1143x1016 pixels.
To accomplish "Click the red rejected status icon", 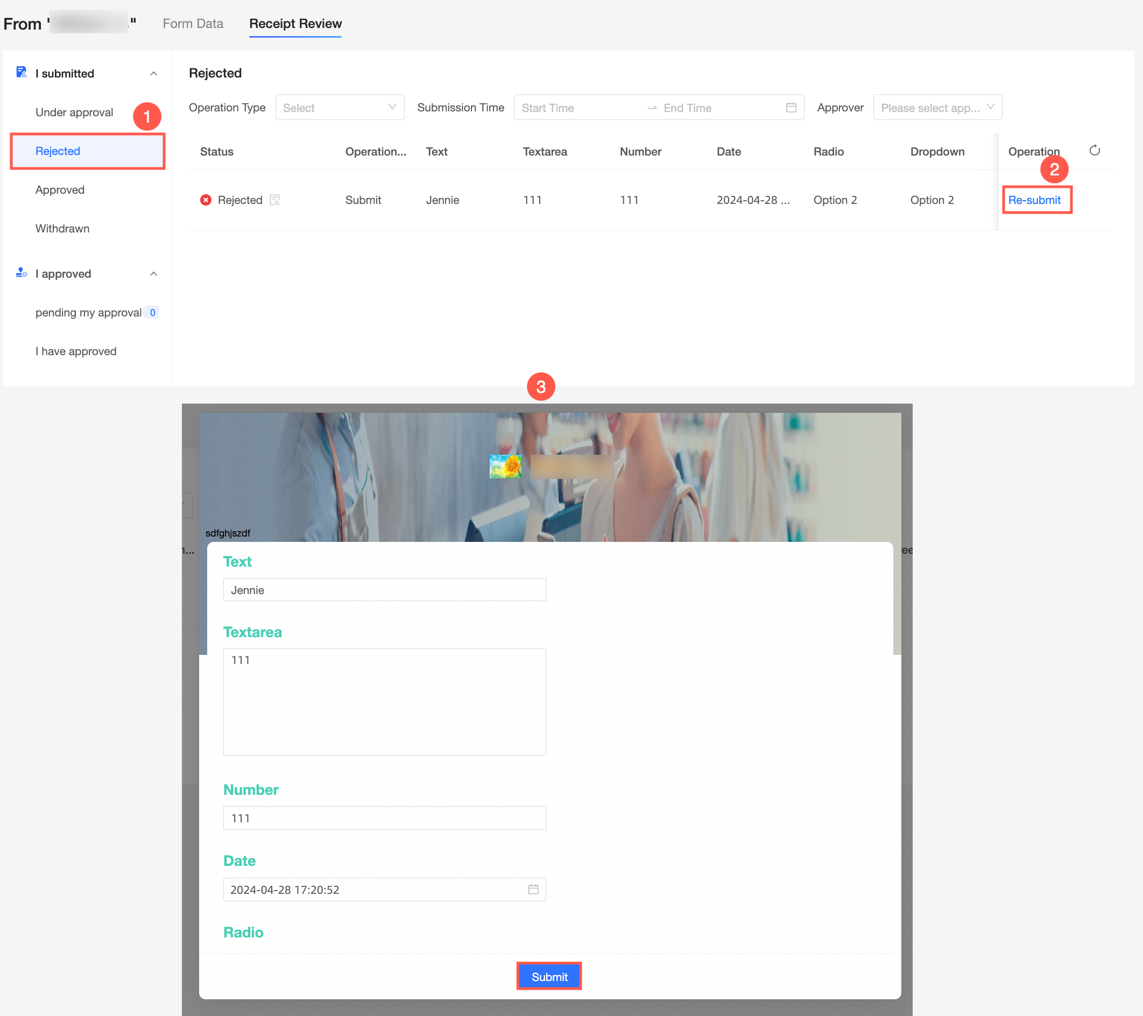I will pyautogui.click(x=206, y=200).
